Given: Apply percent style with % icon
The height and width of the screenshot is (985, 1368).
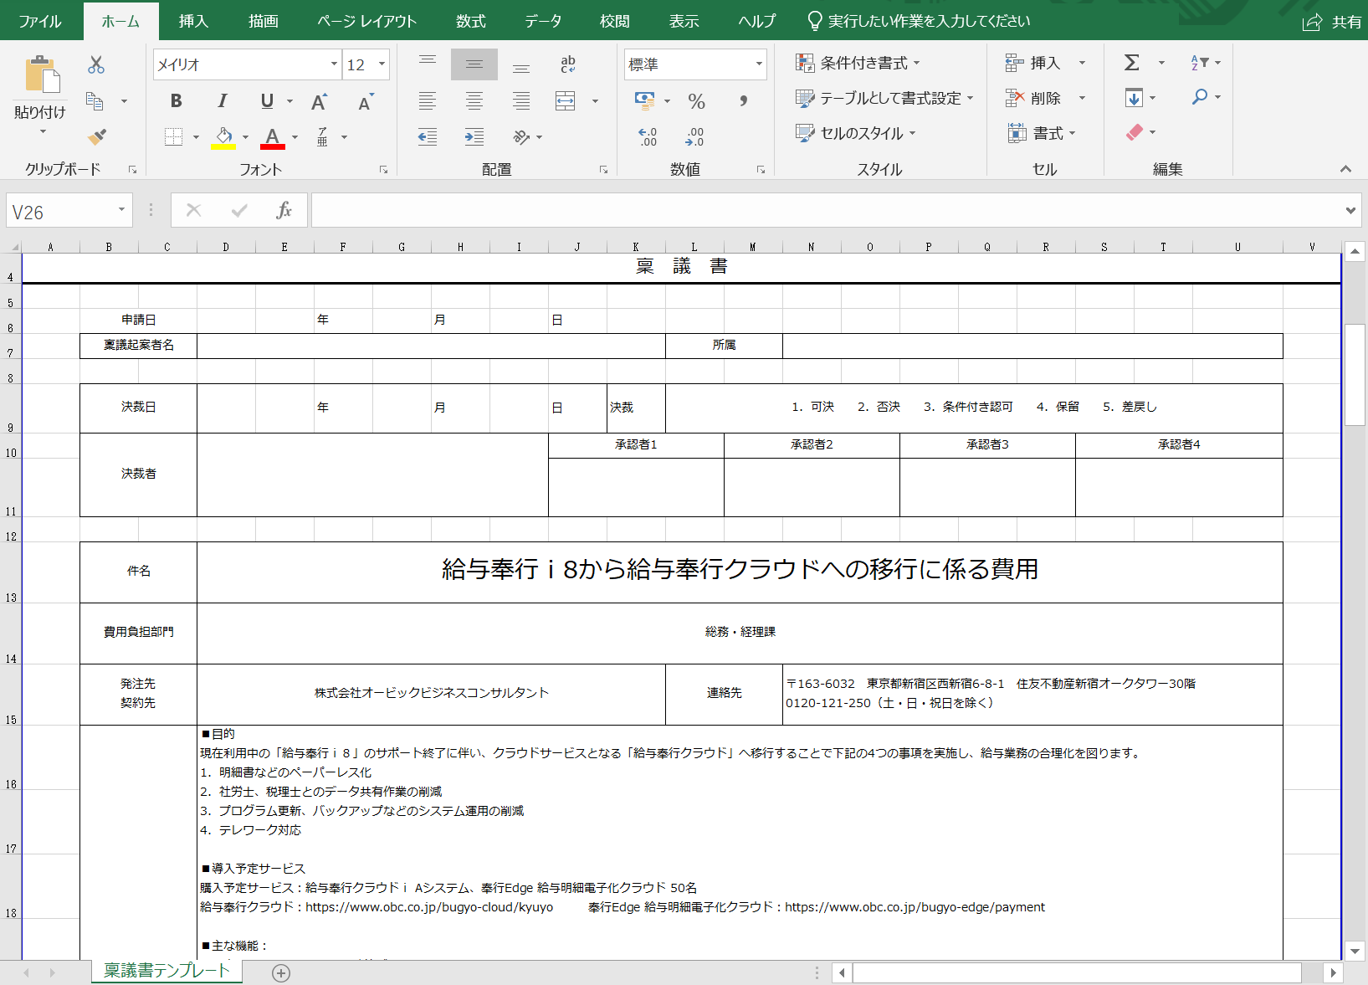Looking at the screenshot, I should pos(696,101).
